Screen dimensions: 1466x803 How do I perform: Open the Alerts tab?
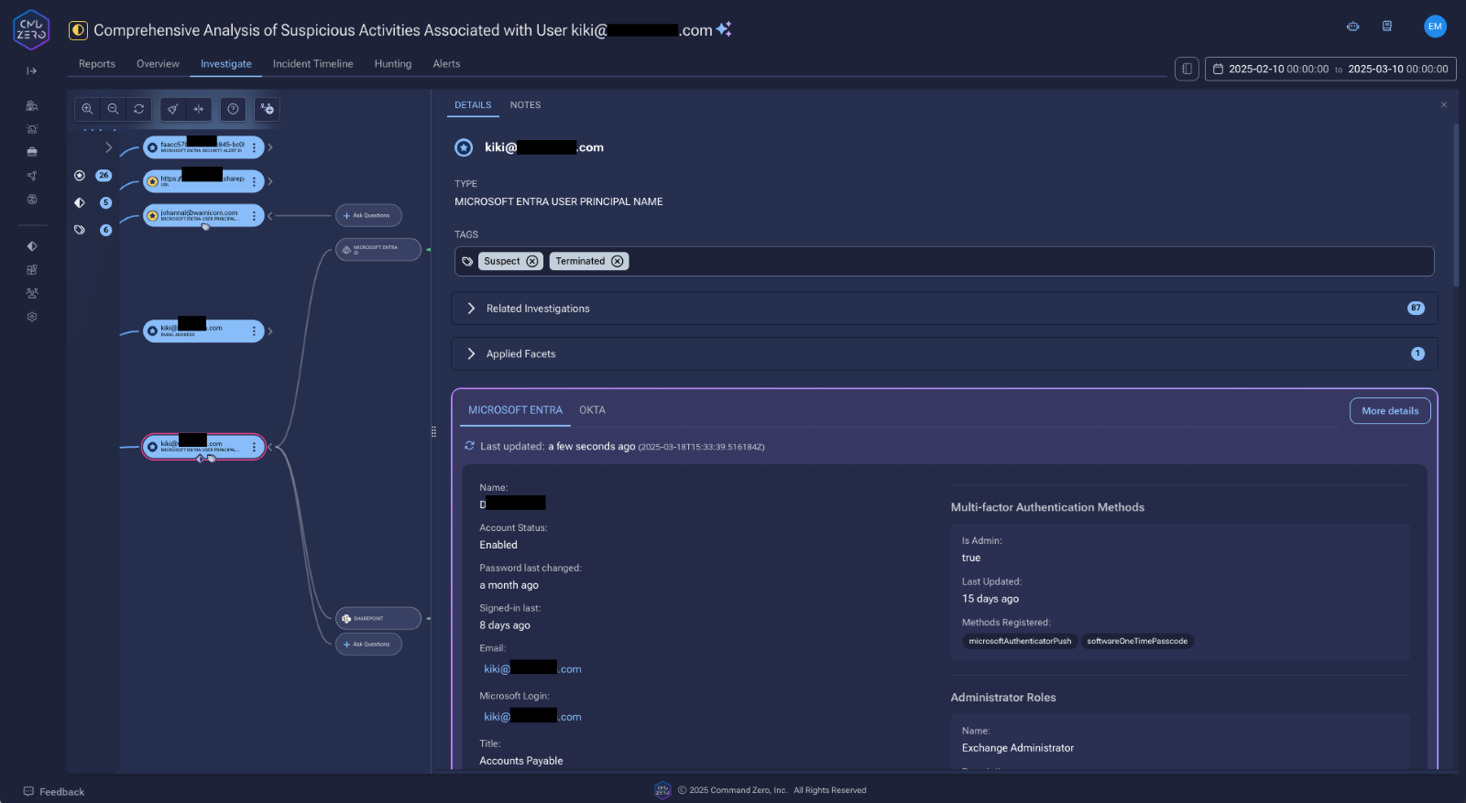pos(446,64)
